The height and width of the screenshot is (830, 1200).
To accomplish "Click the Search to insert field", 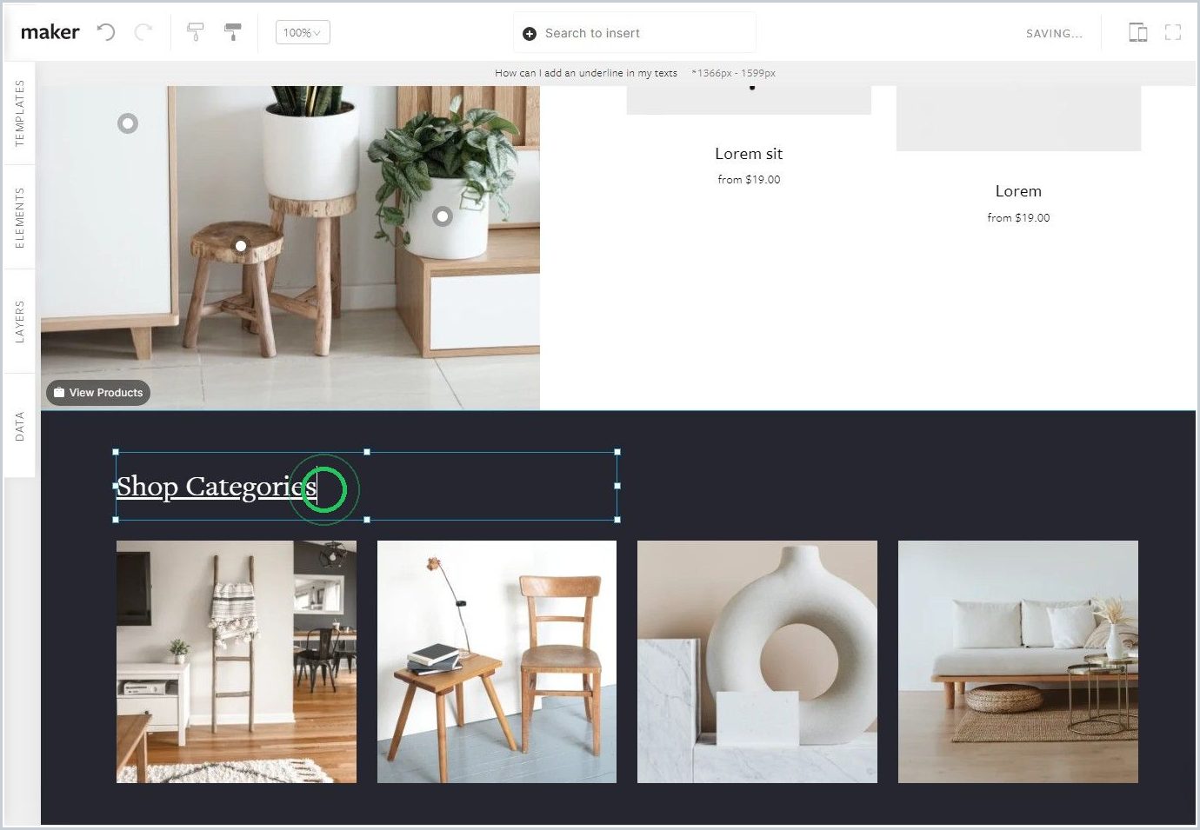I will [635, 33].
